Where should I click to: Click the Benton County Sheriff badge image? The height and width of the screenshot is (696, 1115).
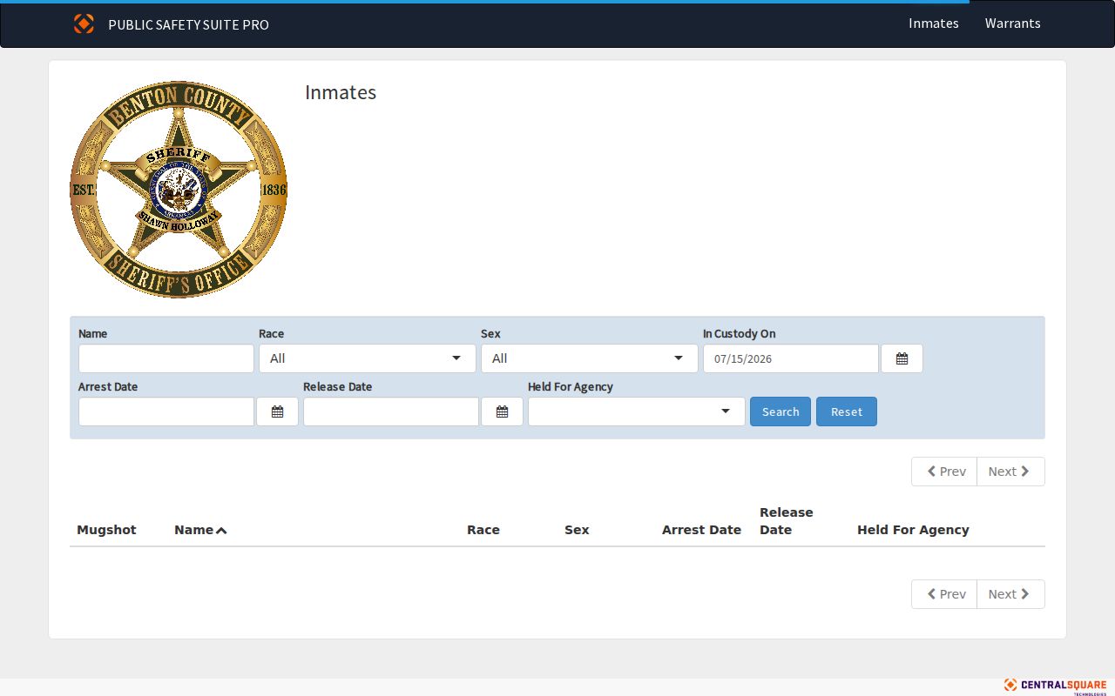tap(179, 190)
